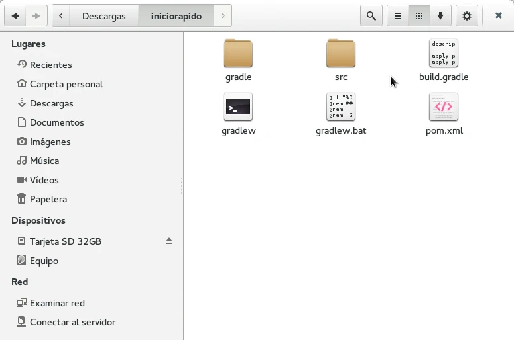This screenshot has height=340, width=514.
Task: Open the gear settings menu
Action: [x=467, y=16]
